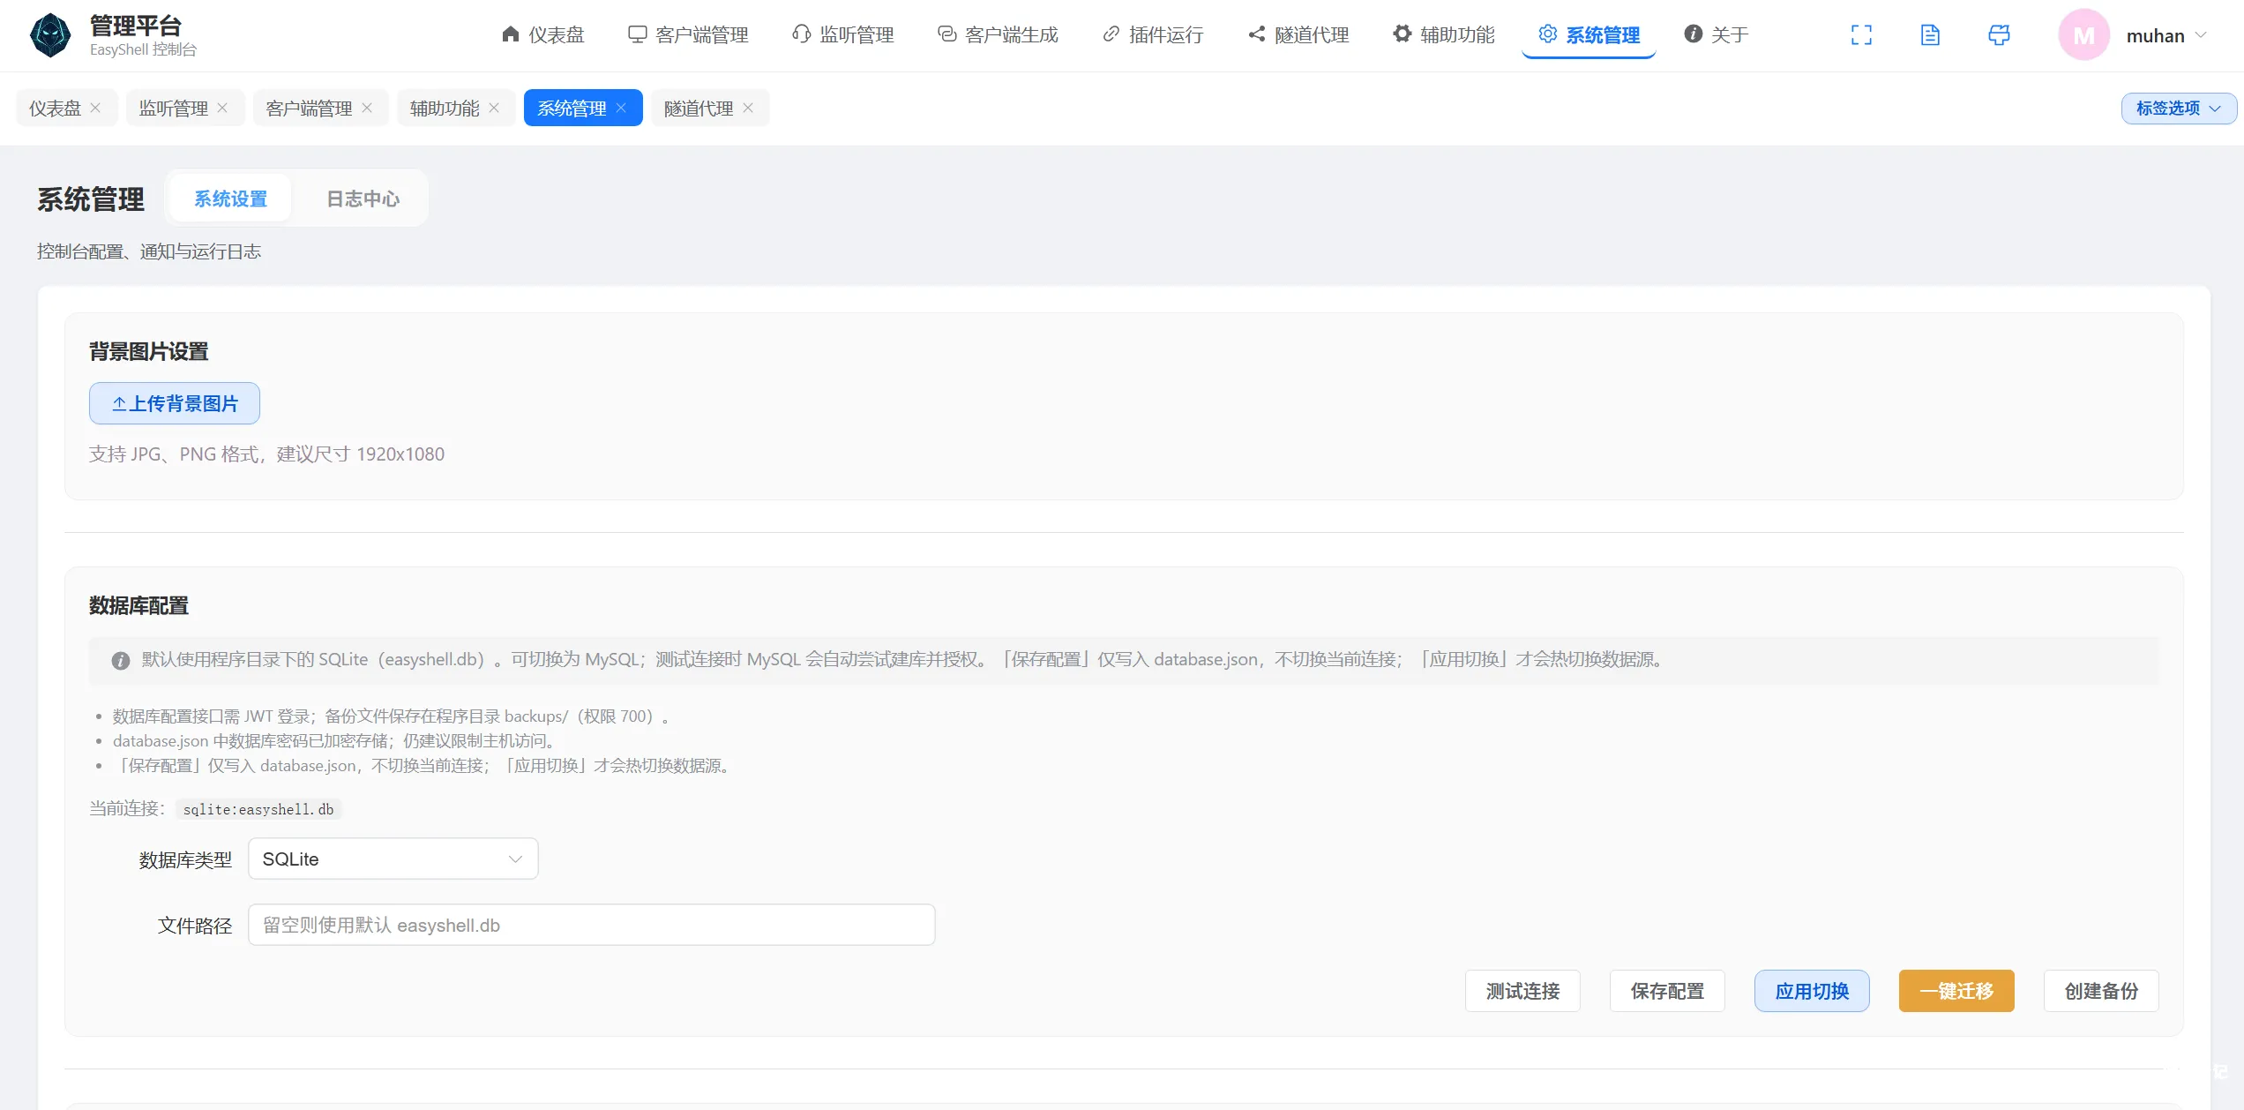
Task: Open 监听管理 in the top navigation
Action: 843,35
